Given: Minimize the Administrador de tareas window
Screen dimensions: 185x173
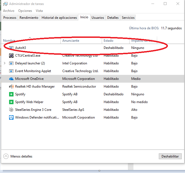Looking at the screenshot, I should coord(153,4).
